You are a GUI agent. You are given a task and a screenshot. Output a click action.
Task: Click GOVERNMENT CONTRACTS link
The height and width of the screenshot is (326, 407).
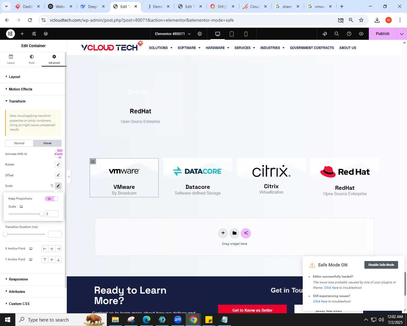point(312,48)
